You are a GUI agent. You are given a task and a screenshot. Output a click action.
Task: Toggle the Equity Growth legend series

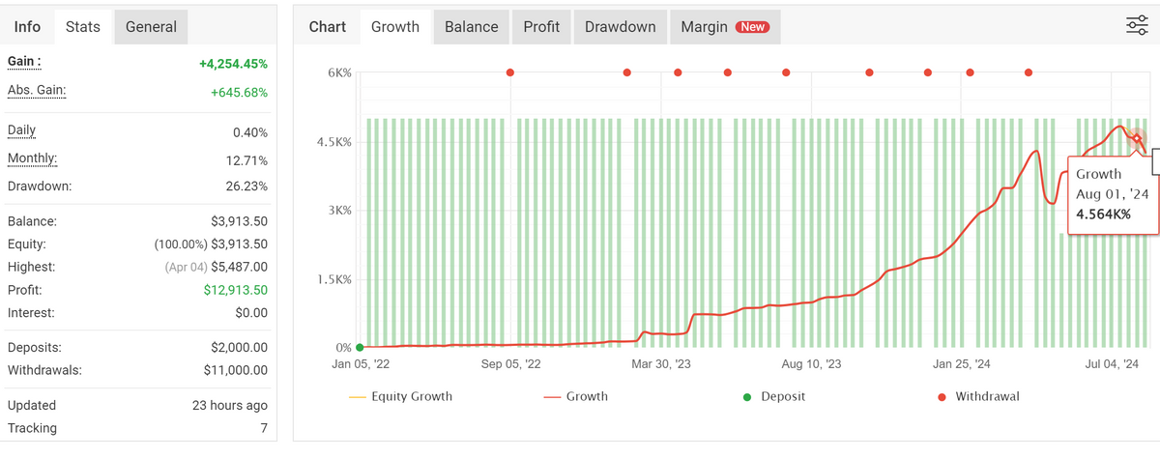click(400, 396)
